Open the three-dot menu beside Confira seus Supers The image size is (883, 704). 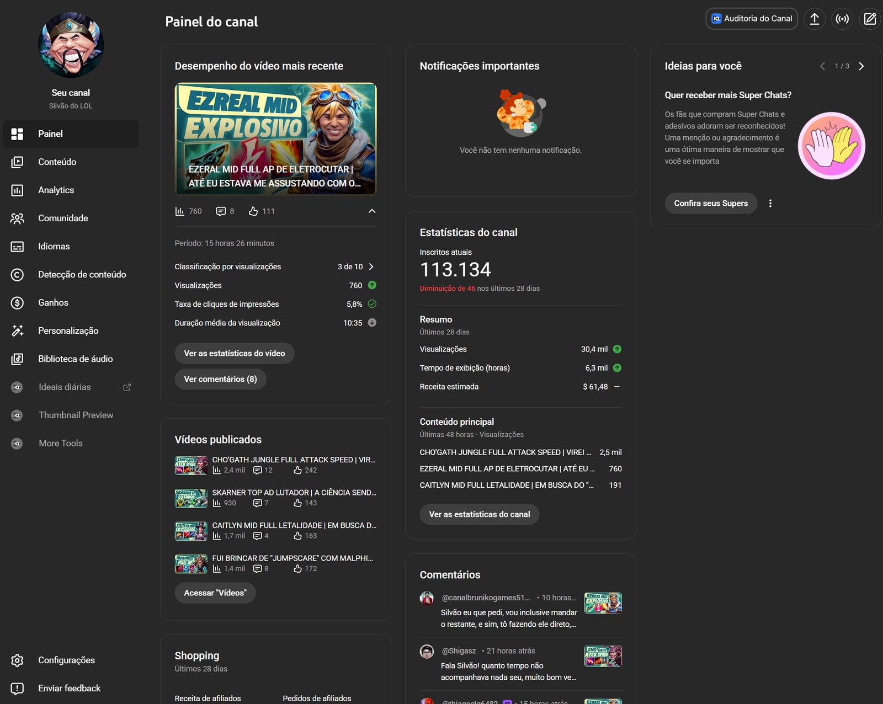(x=770, y=204)
